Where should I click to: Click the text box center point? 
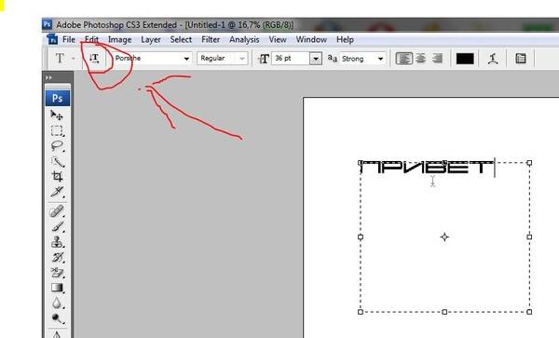point(444,237)
